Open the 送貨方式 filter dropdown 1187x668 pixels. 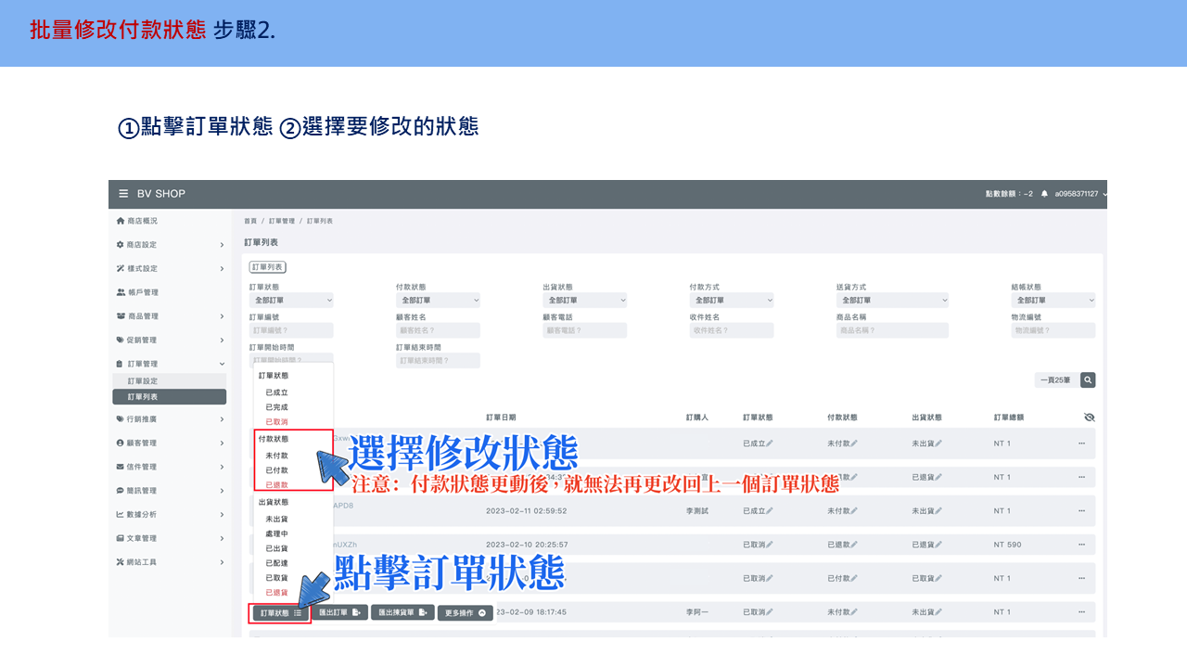[x=892, y=301]
